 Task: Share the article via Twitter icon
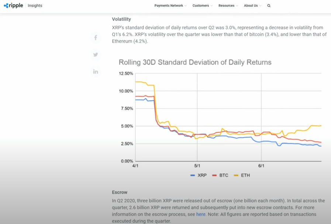[x=96, y=54]
